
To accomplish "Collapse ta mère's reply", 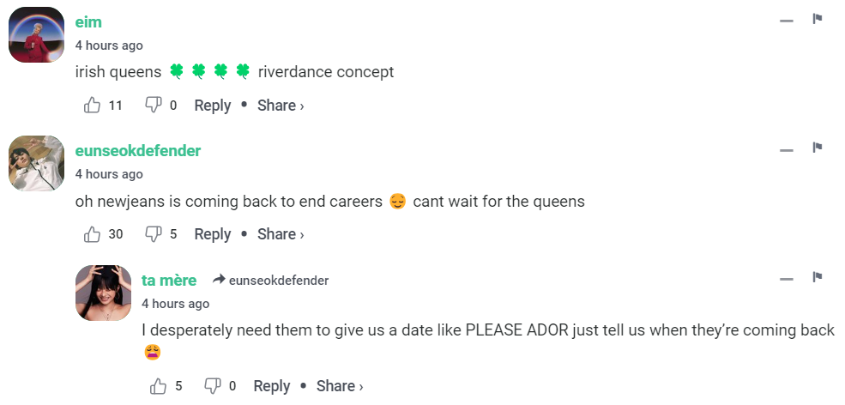I will click(787, 279).
